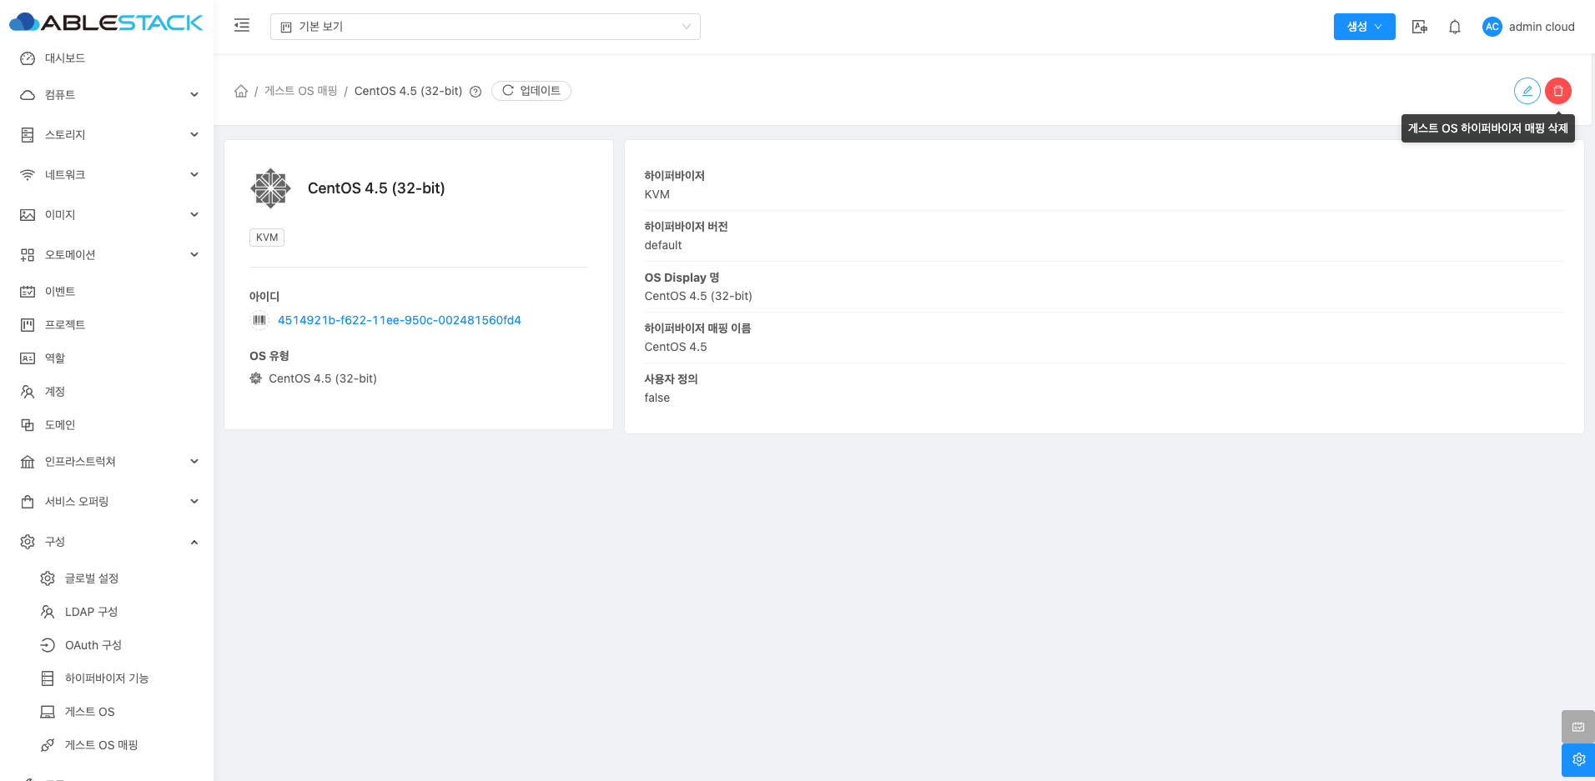The height and width of the screenshot is (781, 1595).
Task: Click the 생성 create button
Action: (x=1364, y=27)
